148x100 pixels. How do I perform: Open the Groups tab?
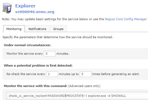58,29
